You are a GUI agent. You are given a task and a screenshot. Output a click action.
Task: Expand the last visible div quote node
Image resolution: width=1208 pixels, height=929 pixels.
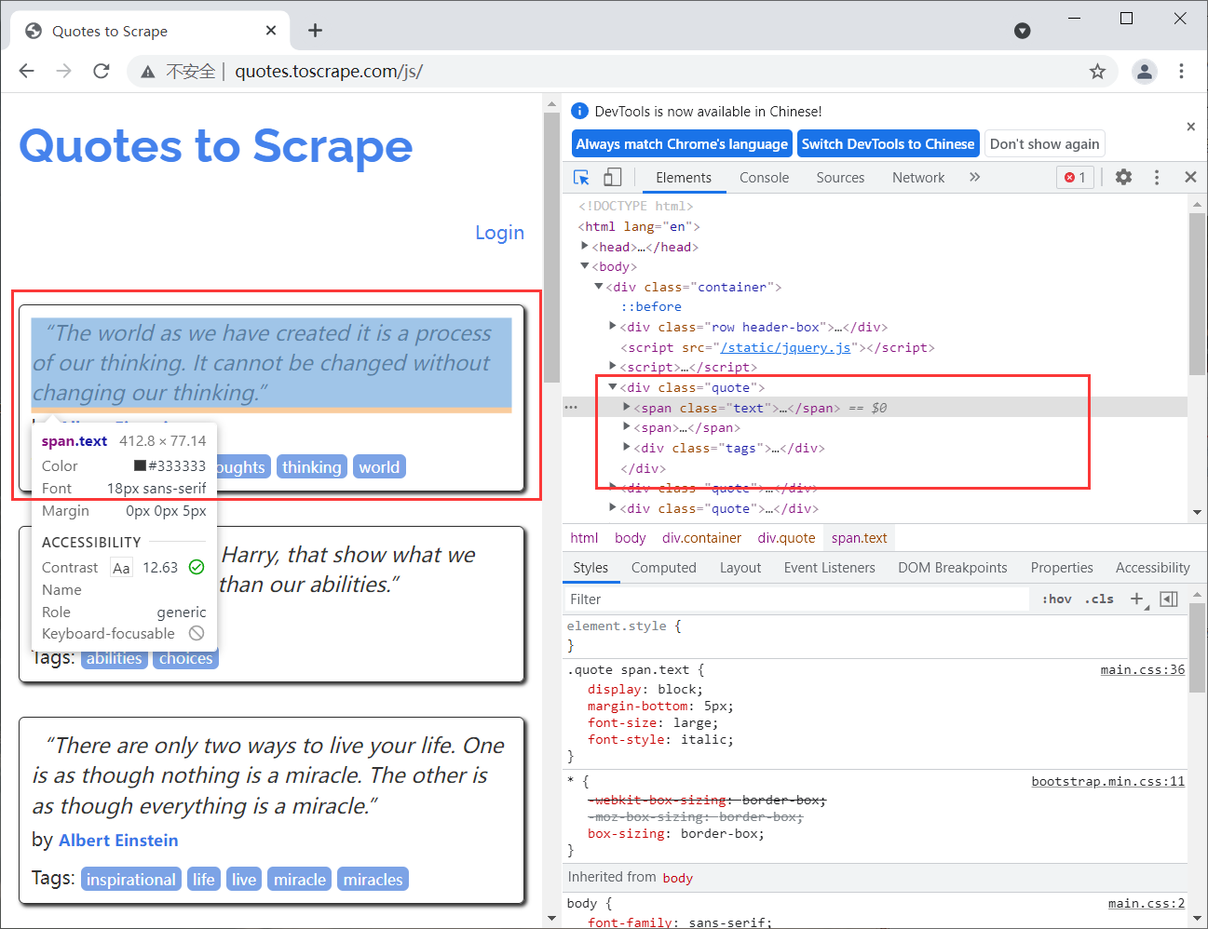[x=613, y=508]
